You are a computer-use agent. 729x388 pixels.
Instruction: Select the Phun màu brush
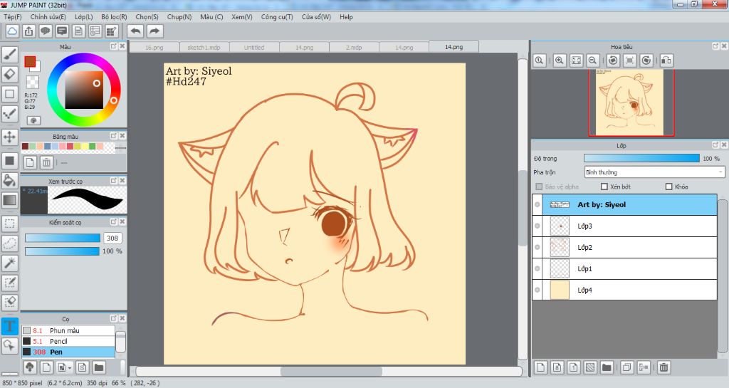click(68, 330)
